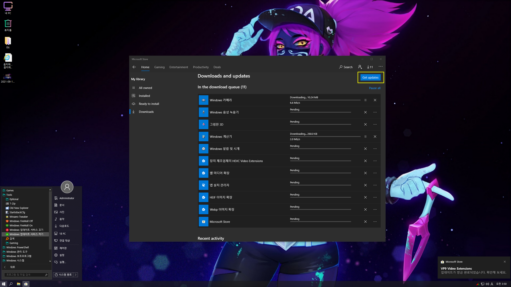Cancel the Microsoft Store app update
The width and height of the screenshot is (511, 287).
point(365,222)
